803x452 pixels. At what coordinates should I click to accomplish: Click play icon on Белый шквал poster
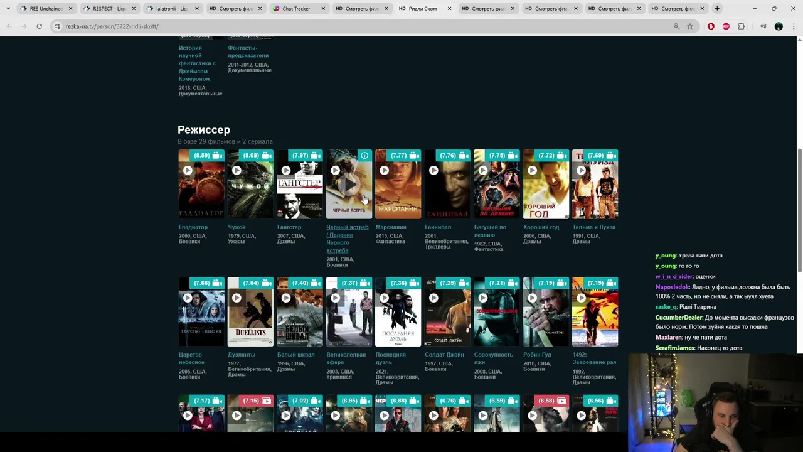[x=286, y=298]
